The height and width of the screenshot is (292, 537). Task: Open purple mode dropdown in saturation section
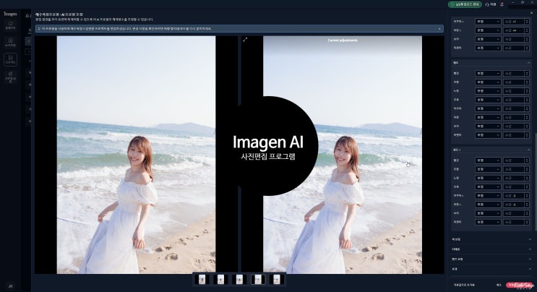pyautogui.click(x=488, y=126)
